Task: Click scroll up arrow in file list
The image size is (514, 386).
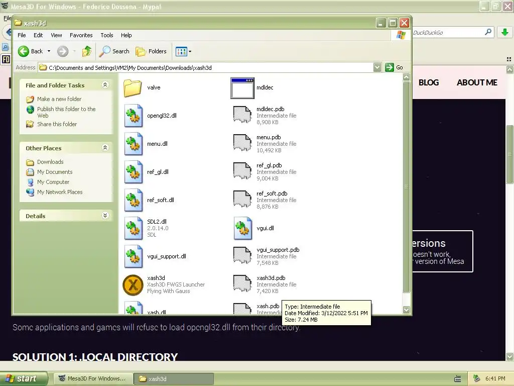Action: pos(407,77)
